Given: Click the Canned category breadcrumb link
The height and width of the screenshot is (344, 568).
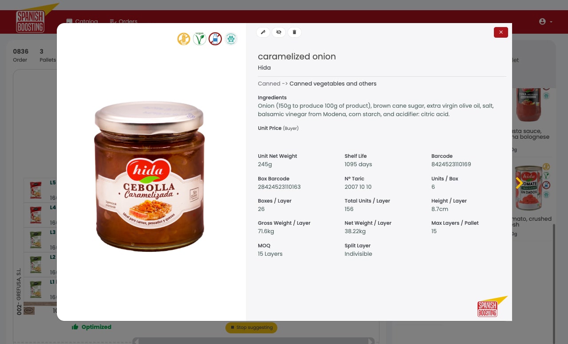Looking at the screenshot, I should [x=269, y=84].
